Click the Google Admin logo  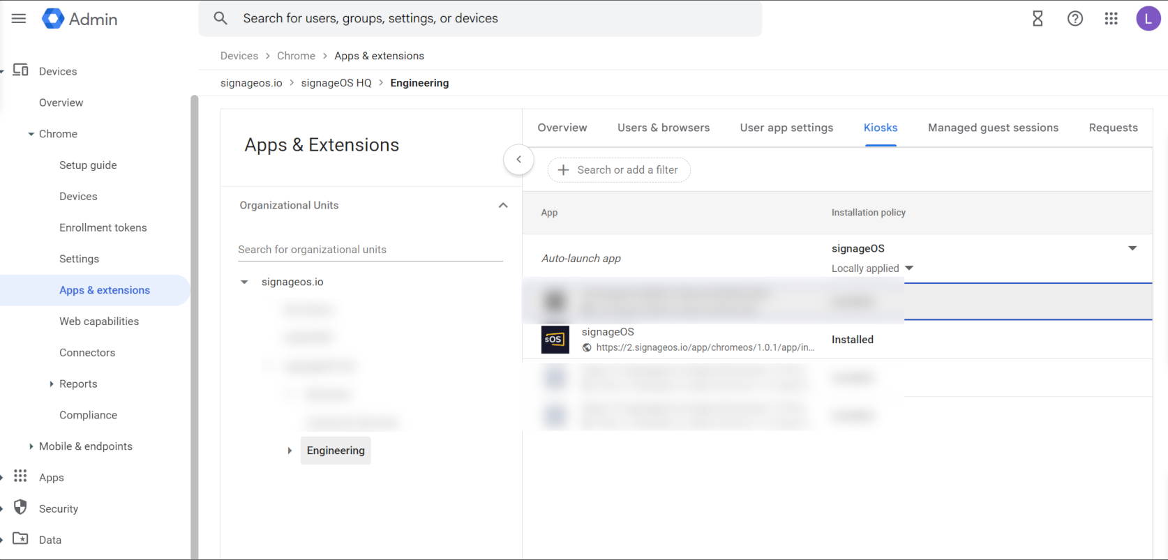53,19
